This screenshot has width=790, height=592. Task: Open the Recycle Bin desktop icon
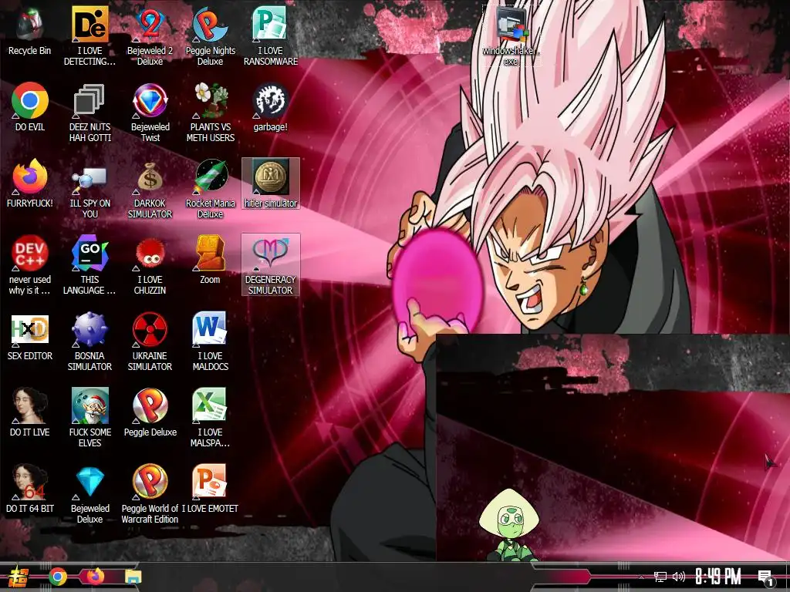(30, 31)
